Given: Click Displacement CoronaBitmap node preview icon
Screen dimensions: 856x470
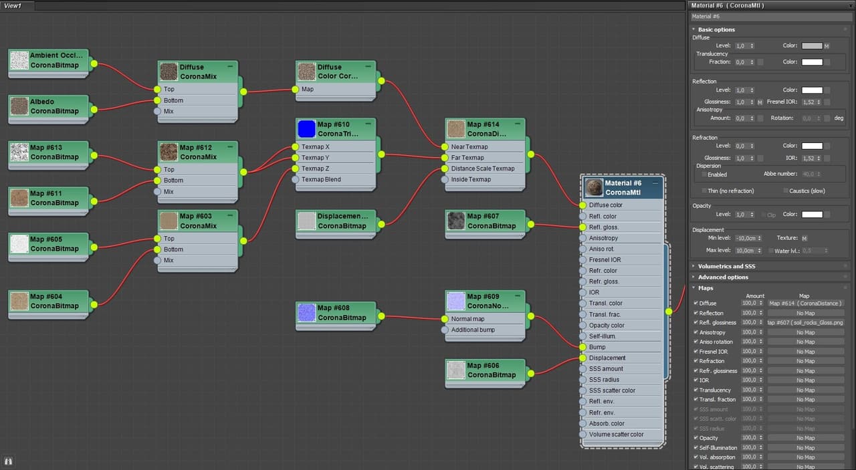Looking at the screenshot, I should click(x=306, y=221).
